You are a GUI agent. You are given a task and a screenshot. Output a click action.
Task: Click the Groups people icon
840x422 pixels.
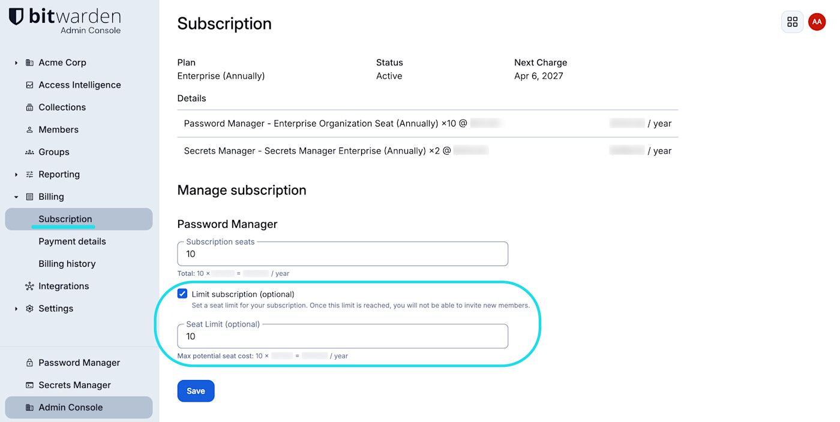click(x=29, y=152)
